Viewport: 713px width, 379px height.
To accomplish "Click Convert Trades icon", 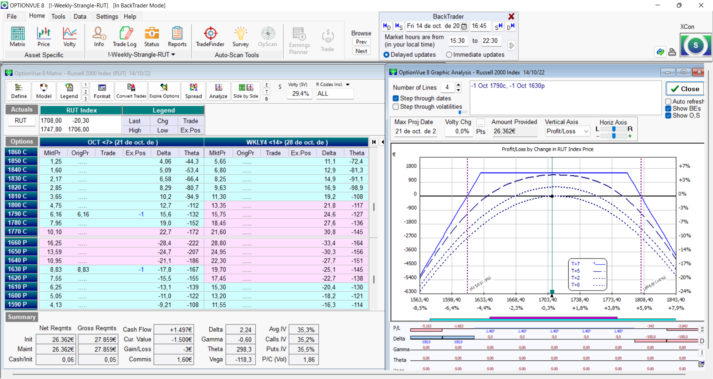I will (x=131, y=91).
